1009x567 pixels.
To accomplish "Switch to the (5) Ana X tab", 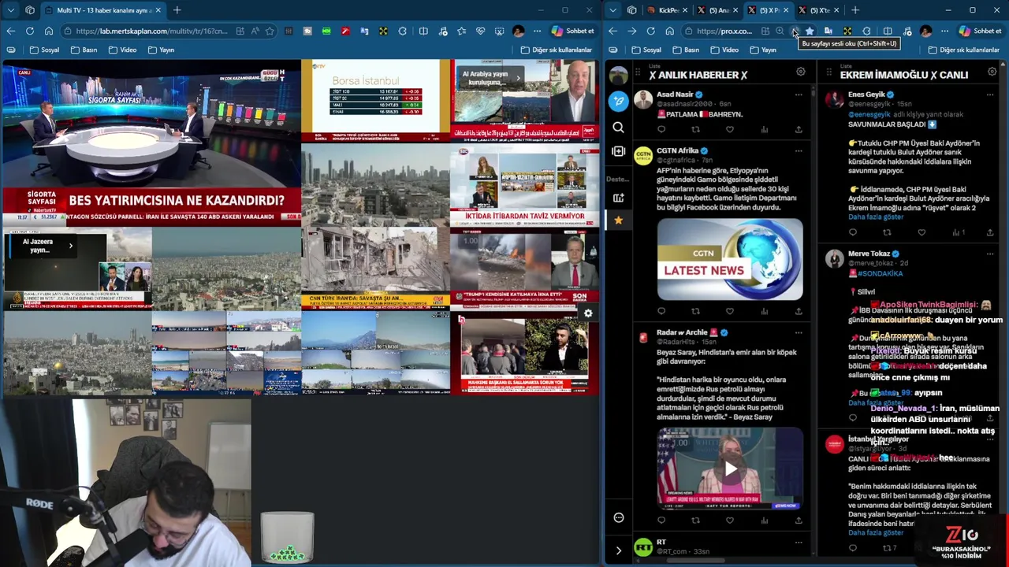I will 717,10.
